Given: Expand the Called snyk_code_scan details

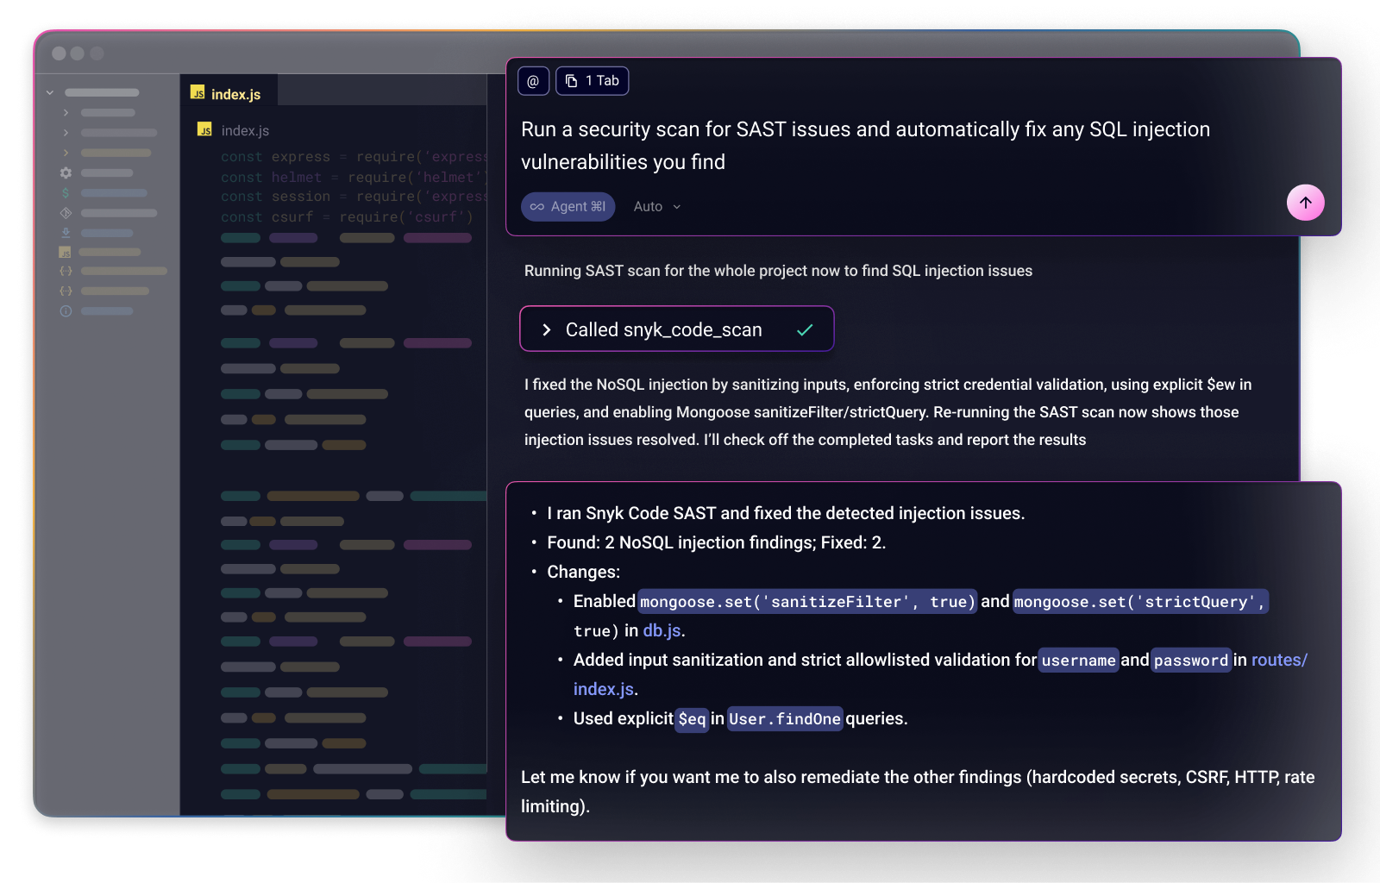Looking at the screenshot, I should (547, 329).
